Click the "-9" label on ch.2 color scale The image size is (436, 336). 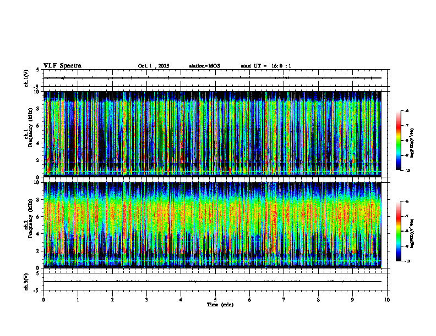(406, 246)
